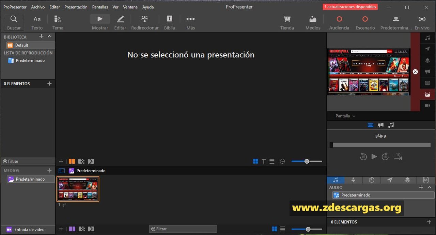
Task: Switch to the Audio bin tab
Action: click(336, 180)
